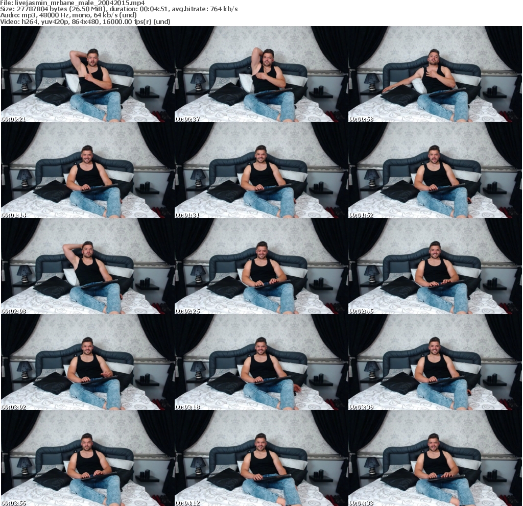This screenshot has height=506, width=523.
Task: Choose the frame captured at 00:03:56
Action: [x=88, y=458]
